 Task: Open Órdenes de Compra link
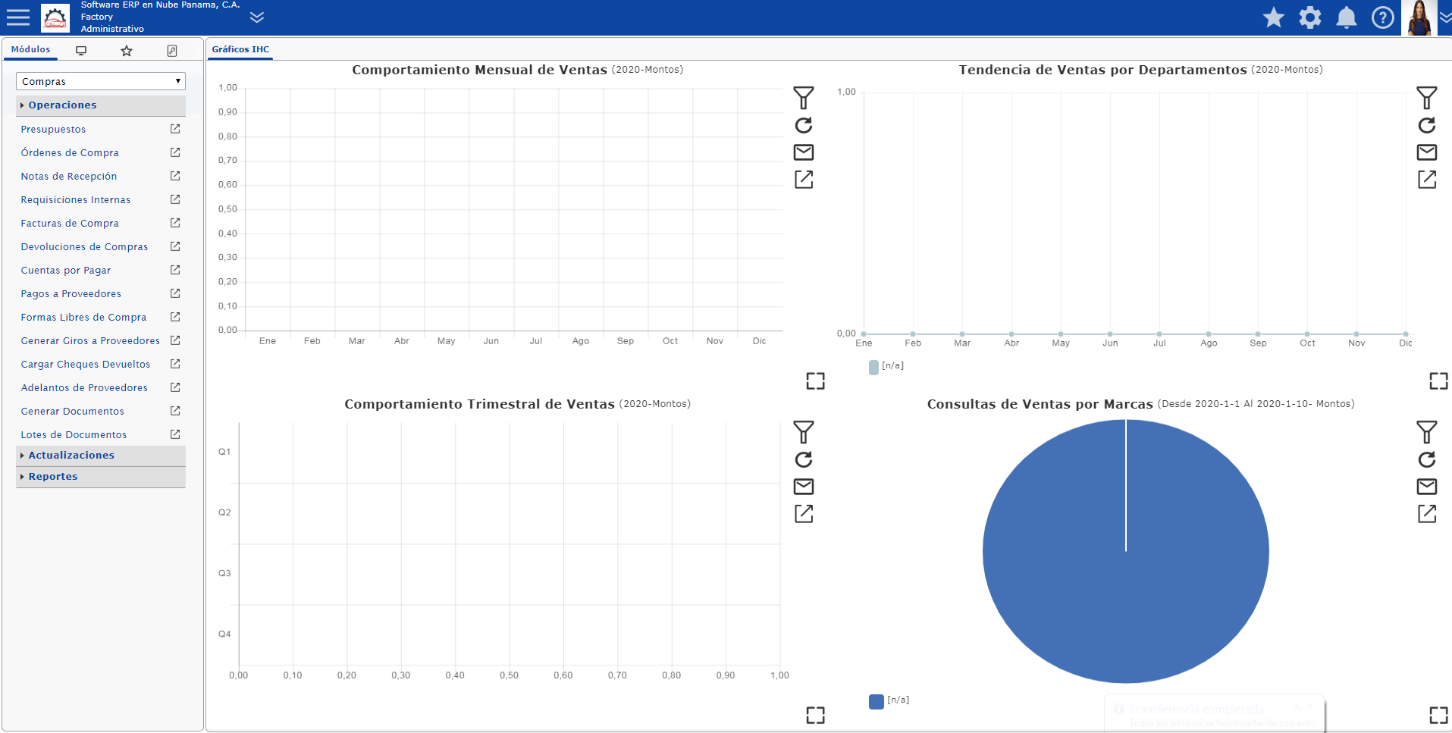(70, 153)
